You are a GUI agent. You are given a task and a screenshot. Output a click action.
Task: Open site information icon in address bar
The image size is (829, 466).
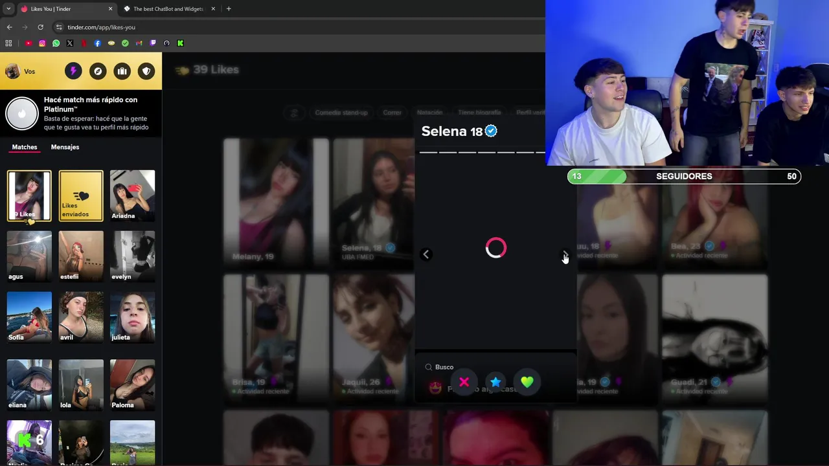click(59, 27)
